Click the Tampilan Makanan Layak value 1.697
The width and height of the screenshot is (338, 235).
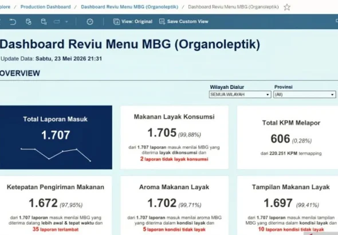278,203
